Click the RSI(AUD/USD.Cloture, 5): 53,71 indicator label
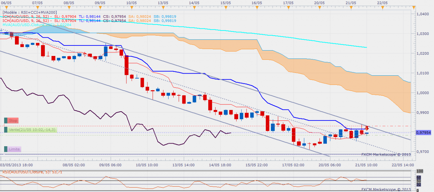The image size is (434, 192). click(33, 172)
